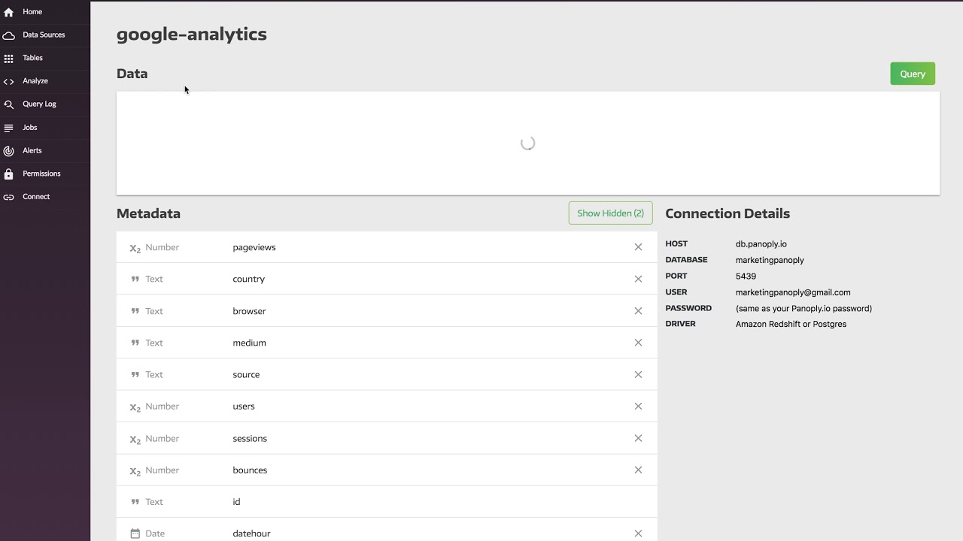Viewport: 963px width, 541px height.
Task: Click the password hint text
Action: click(804, 308)
